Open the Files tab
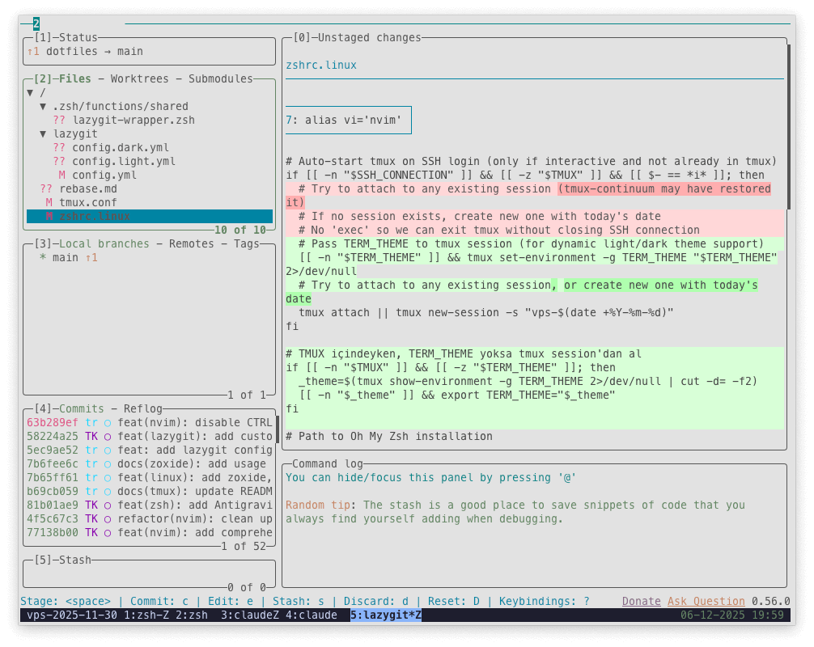This screenshot has height=647, width=814. (x=74, y=79)
